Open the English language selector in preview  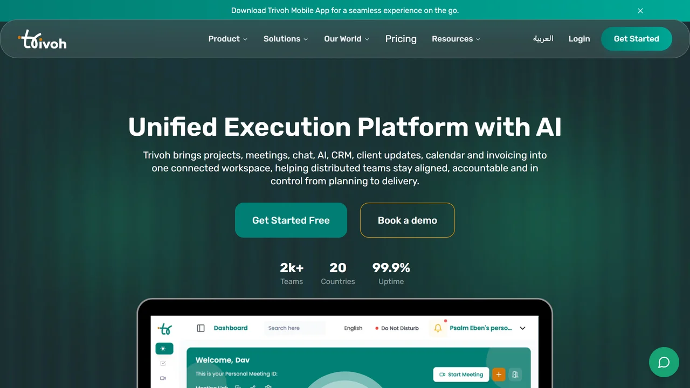354,328
